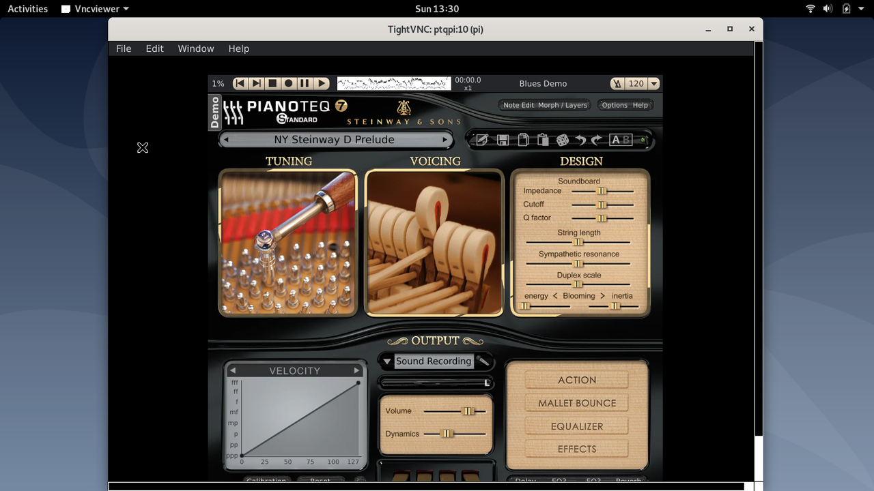
Task: Adjust the String length slider
Action: 578,242
